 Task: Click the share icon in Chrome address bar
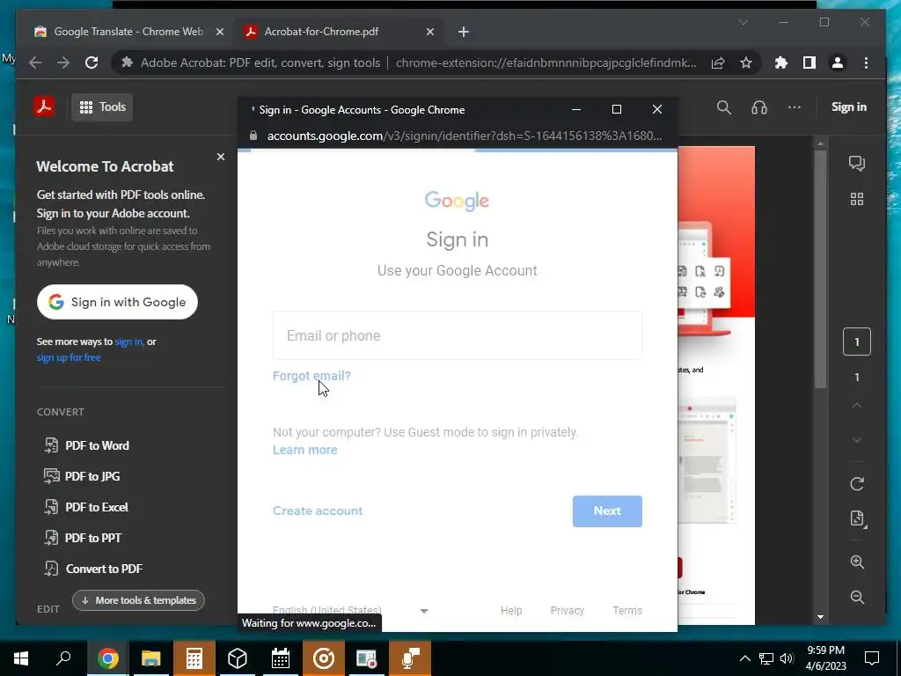point(718,62)
